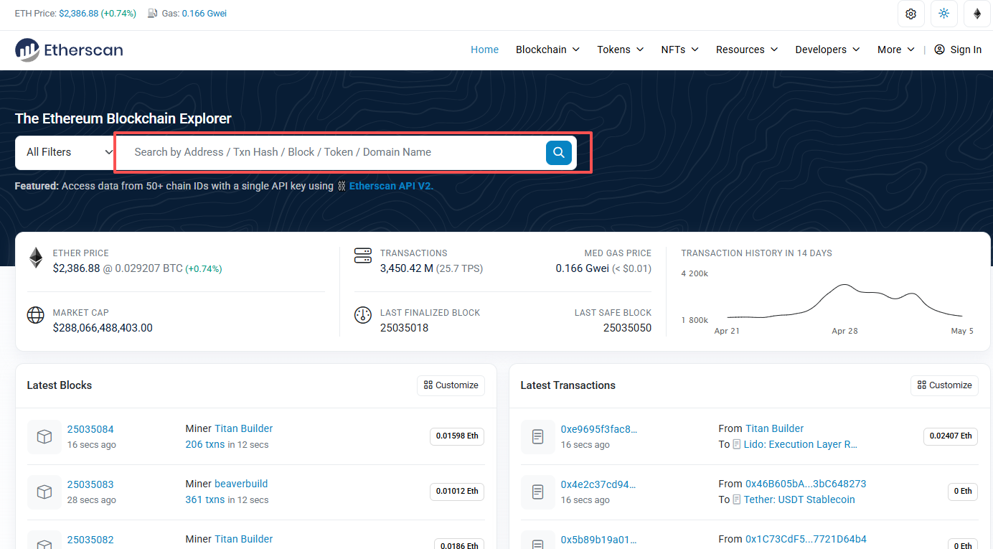This screenshot has height=549, width=993.
Task: Open miner beaverbuild
Action: click(241, 484)
